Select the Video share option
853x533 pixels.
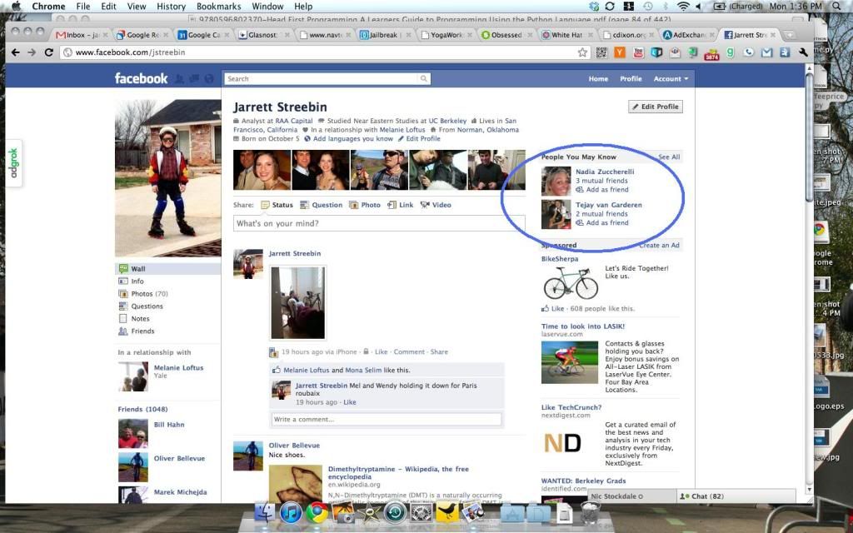(436, 205)
